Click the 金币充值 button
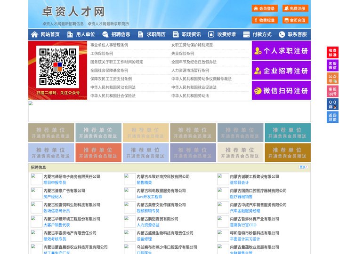This screenshot has width=339, height=254. tap(295, 20)
